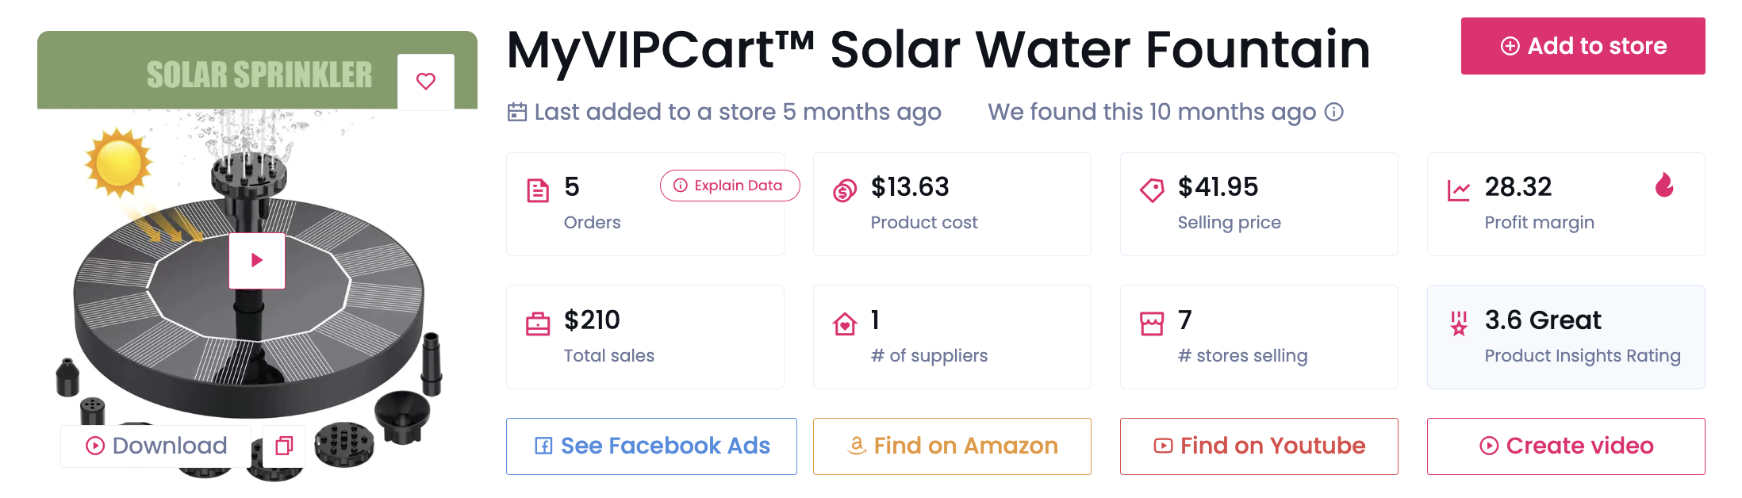Screen dimensions: 1742x498
Task: Click the heart favorite icon on product image
Action: click(x=426, y=81)
